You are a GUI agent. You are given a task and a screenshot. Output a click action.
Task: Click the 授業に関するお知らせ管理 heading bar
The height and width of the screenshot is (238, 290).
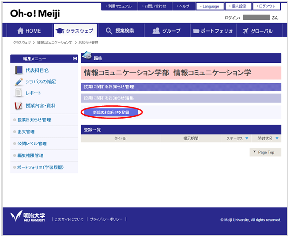pos(181,87)
